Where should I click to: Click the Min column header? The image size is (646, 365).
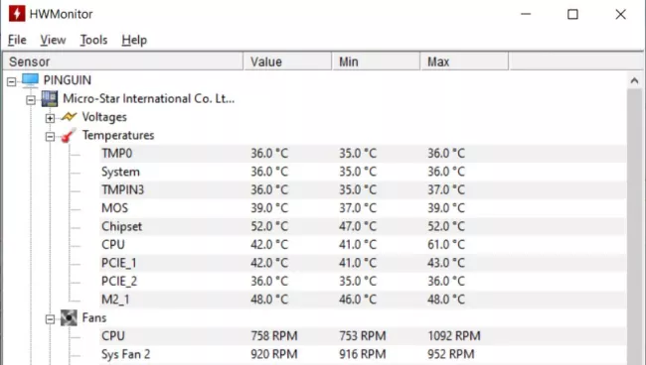[376, 61]
